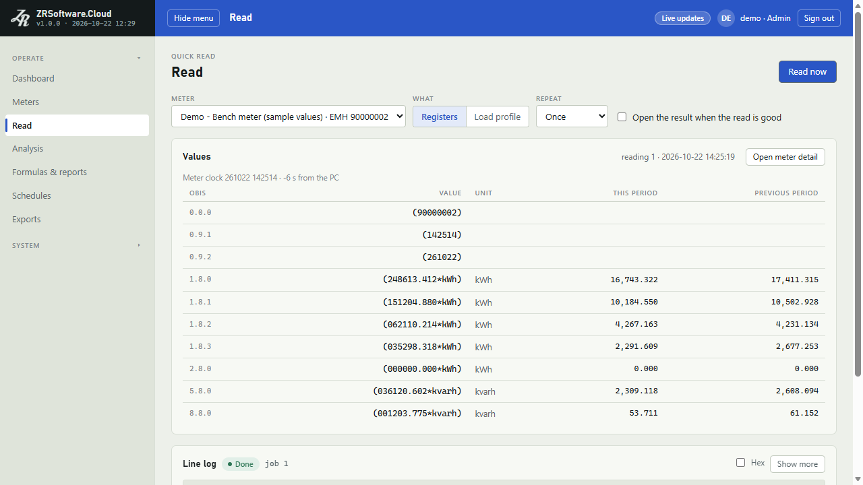Click the Read now button
The height and width of the screenshot is (485, 863).
coord(808,71)
